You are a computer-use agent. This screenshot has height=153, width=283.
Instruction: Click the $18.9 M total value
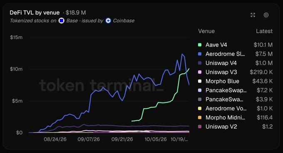coord(76,12)
